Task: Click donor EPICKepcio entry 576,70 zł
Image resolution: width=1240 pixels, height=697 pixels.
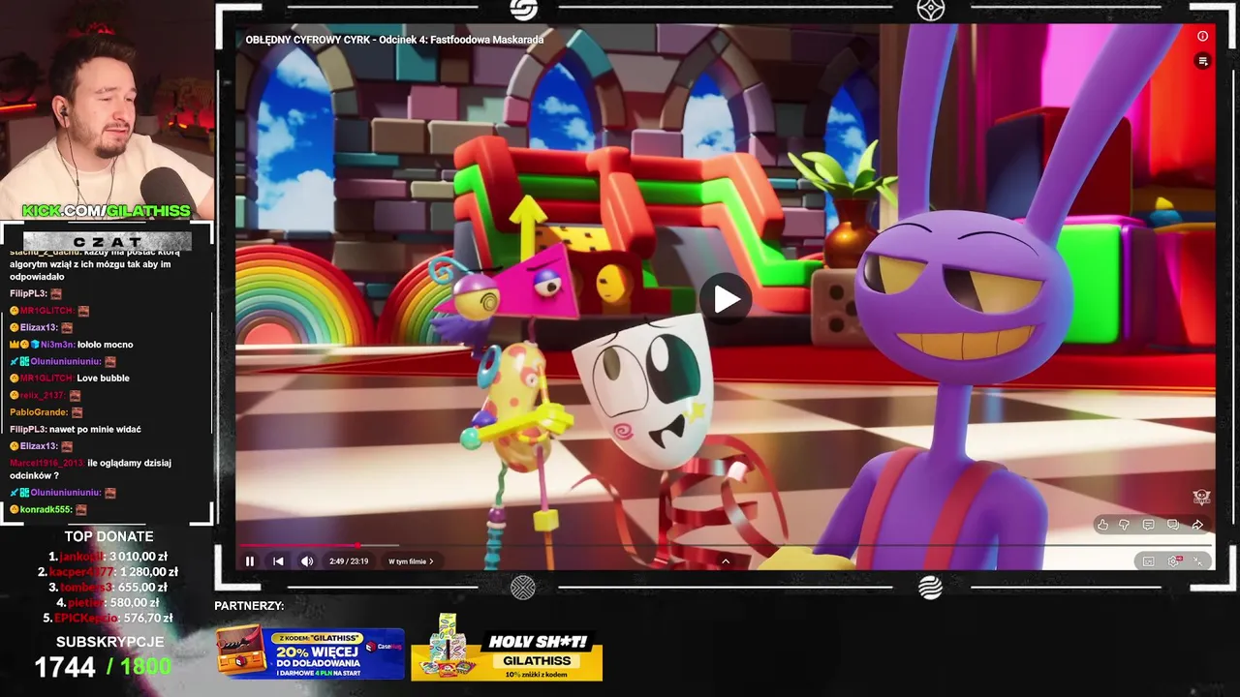Action: tap(108, 618)
